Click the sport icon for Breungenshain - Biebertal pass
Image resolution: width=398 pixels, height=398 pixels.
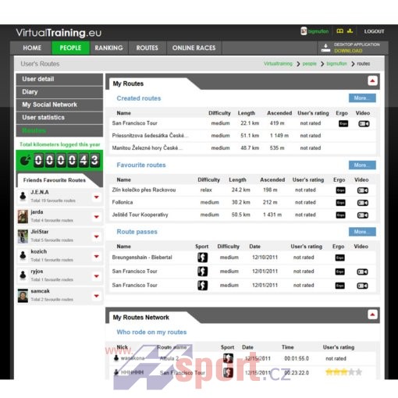coord(202,258)
